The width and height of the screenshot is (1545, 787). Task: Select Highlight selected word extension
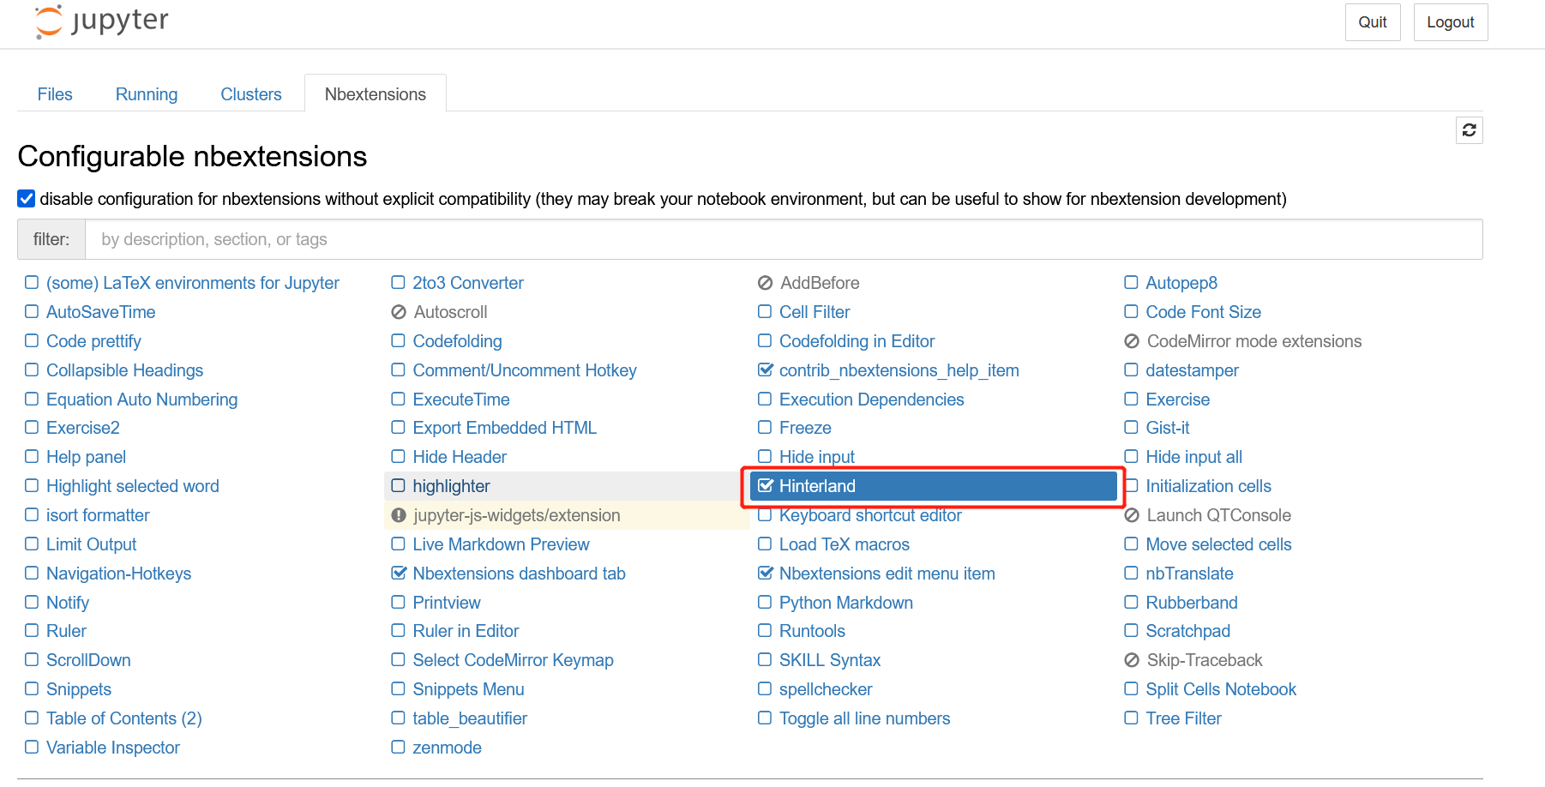click(133, 486)
